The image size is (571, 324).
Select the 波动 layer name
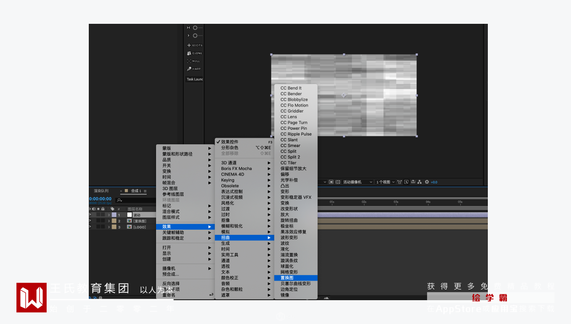137,215
